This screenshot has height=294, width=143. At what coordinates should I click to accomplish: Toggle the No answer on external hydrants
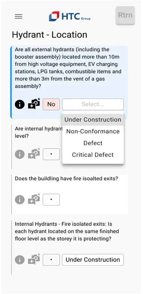(51, 104)
